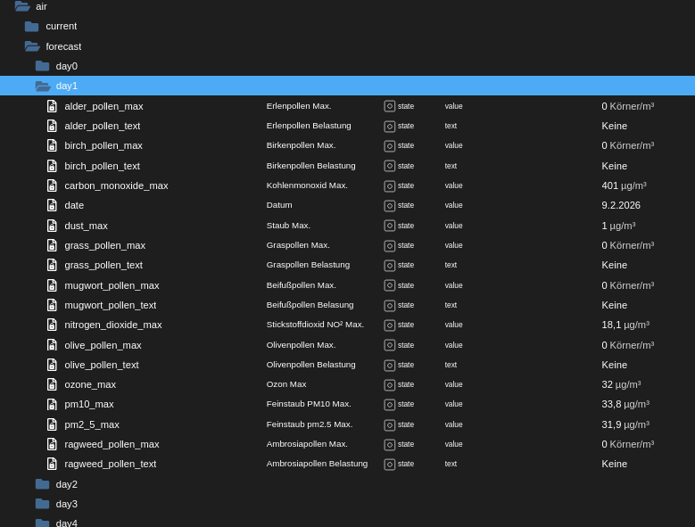Select the mugwort_pollen_text entry
The image size is (695, 527).
[x=111, y=305]
